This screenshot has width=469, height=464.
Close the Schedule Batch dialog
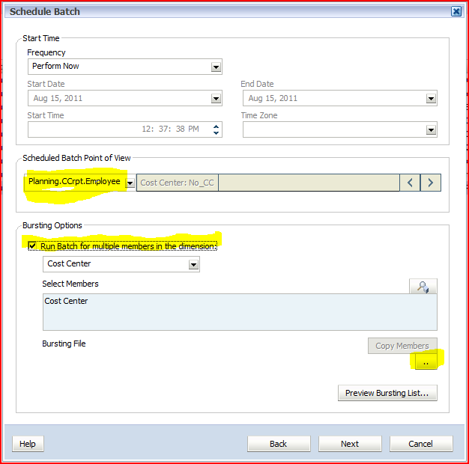click(456, 12)
